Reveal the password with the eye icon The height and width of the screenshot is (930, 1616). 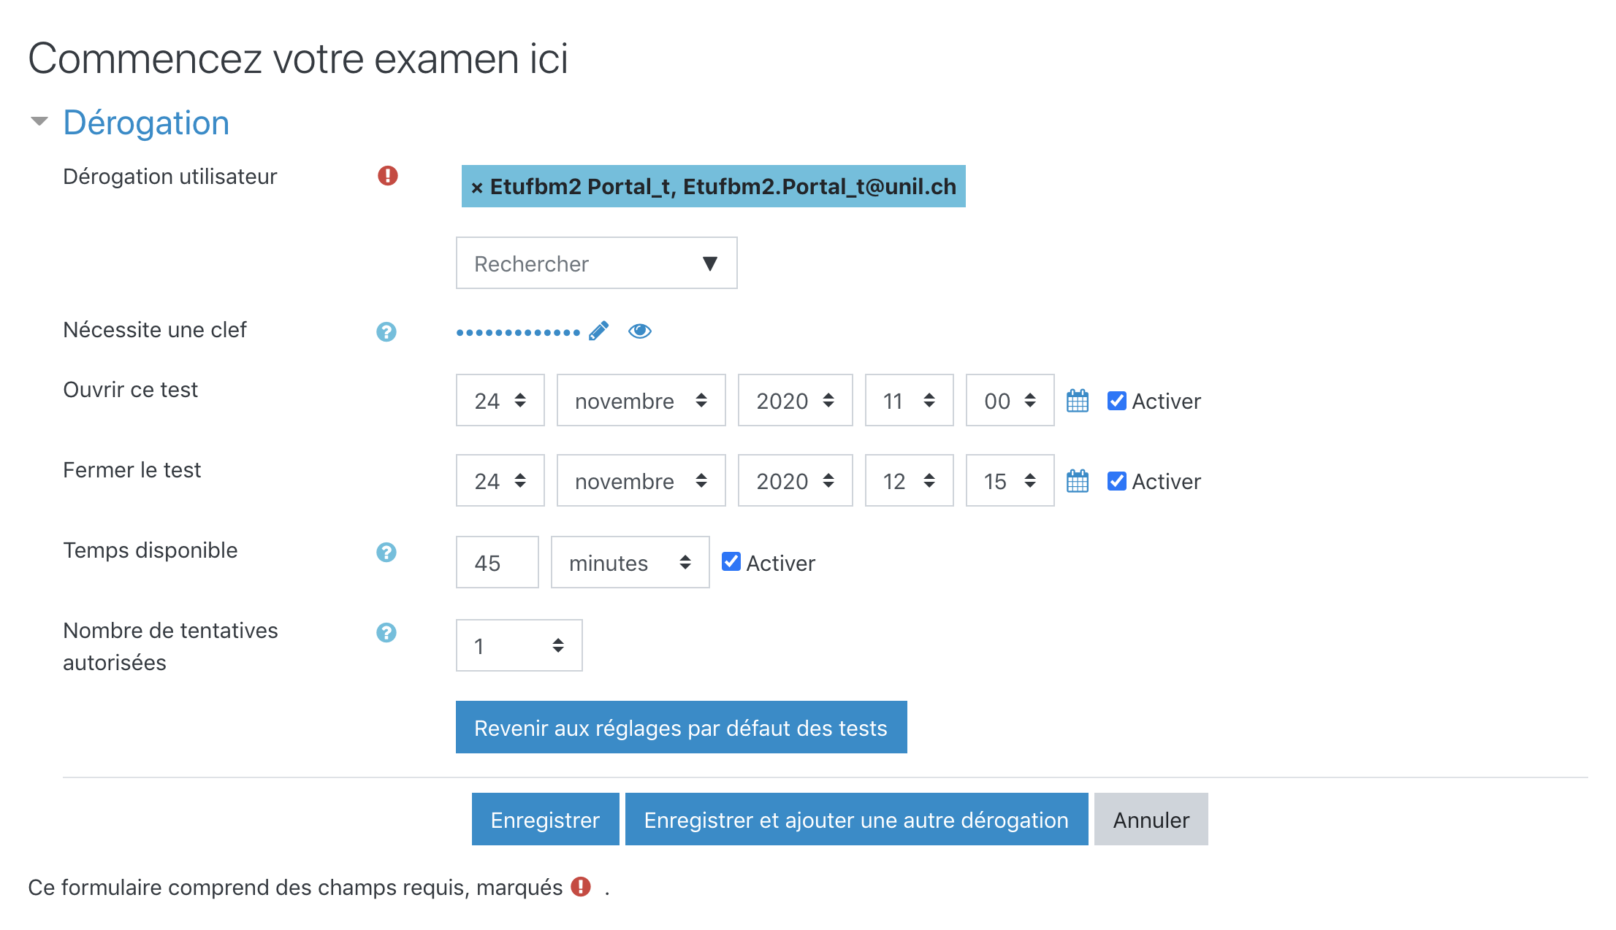639,331
